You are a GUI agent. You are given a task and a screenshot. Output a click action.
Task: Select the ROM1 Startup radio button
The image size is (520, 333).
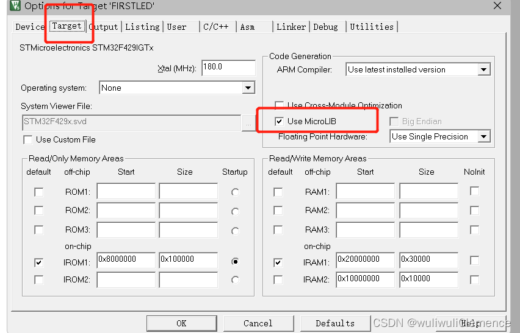click(235, 192)
